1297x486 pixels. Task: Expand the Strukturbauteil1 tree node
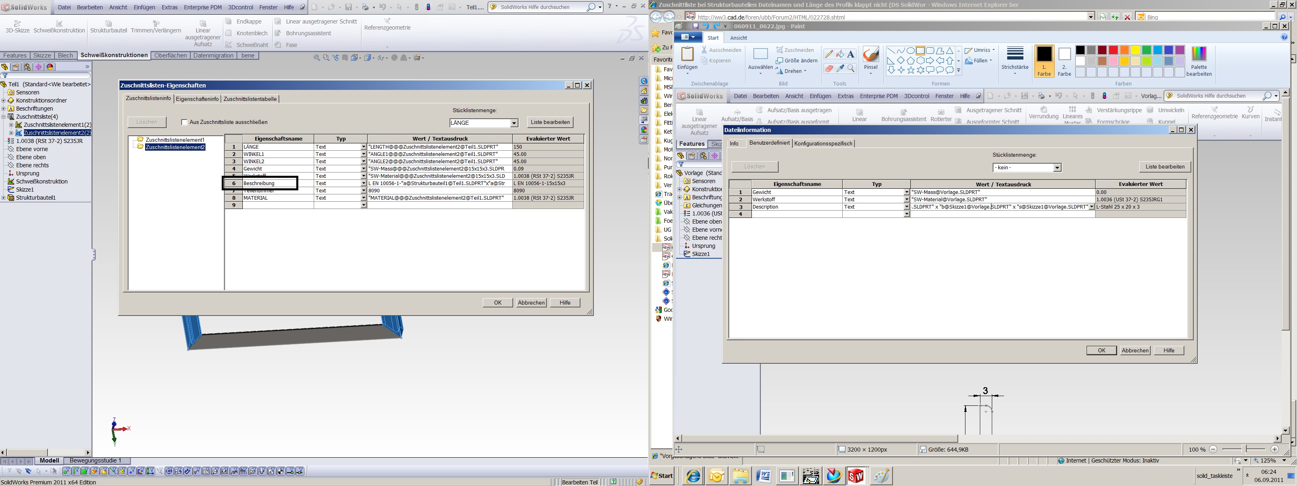[4, 198]
